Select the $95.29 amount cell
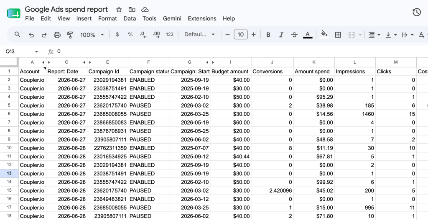 [314, 97]
